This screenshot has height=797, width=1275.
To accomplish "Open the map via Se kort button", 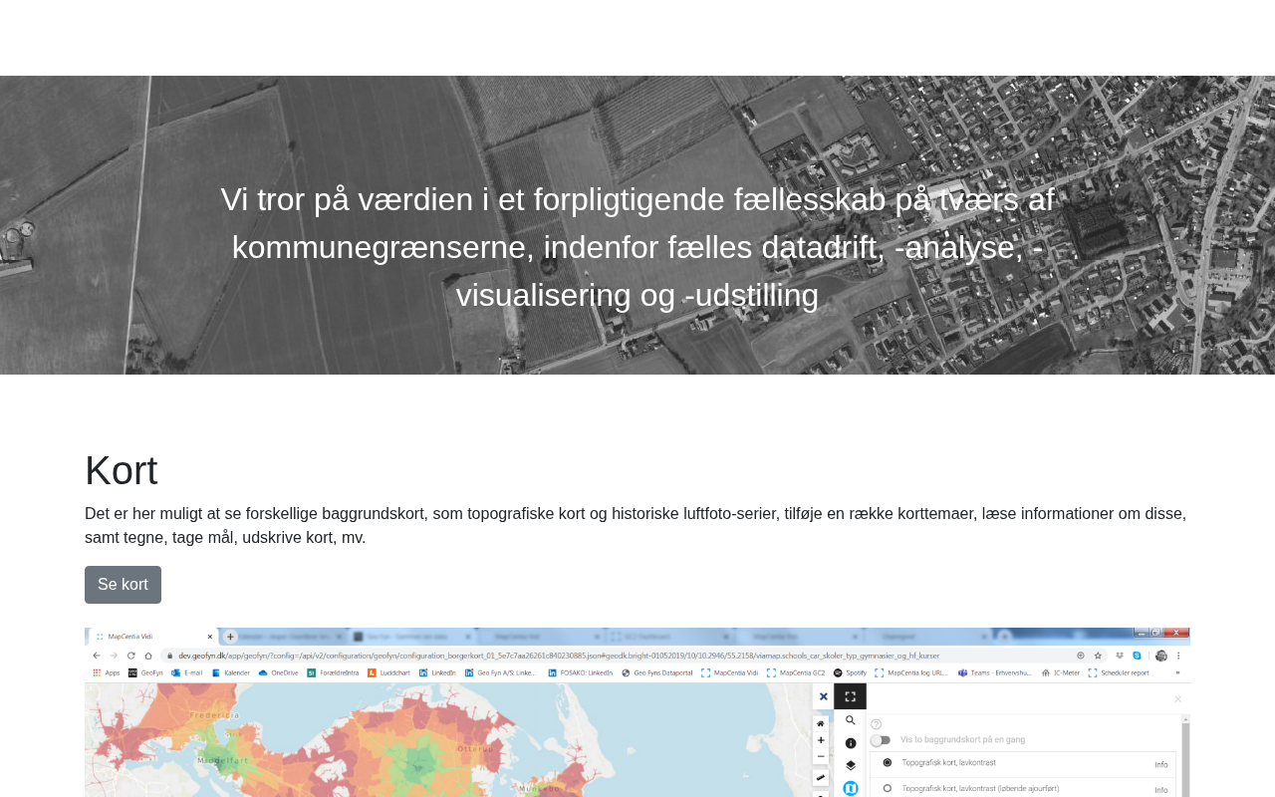I will coord(123,585).
